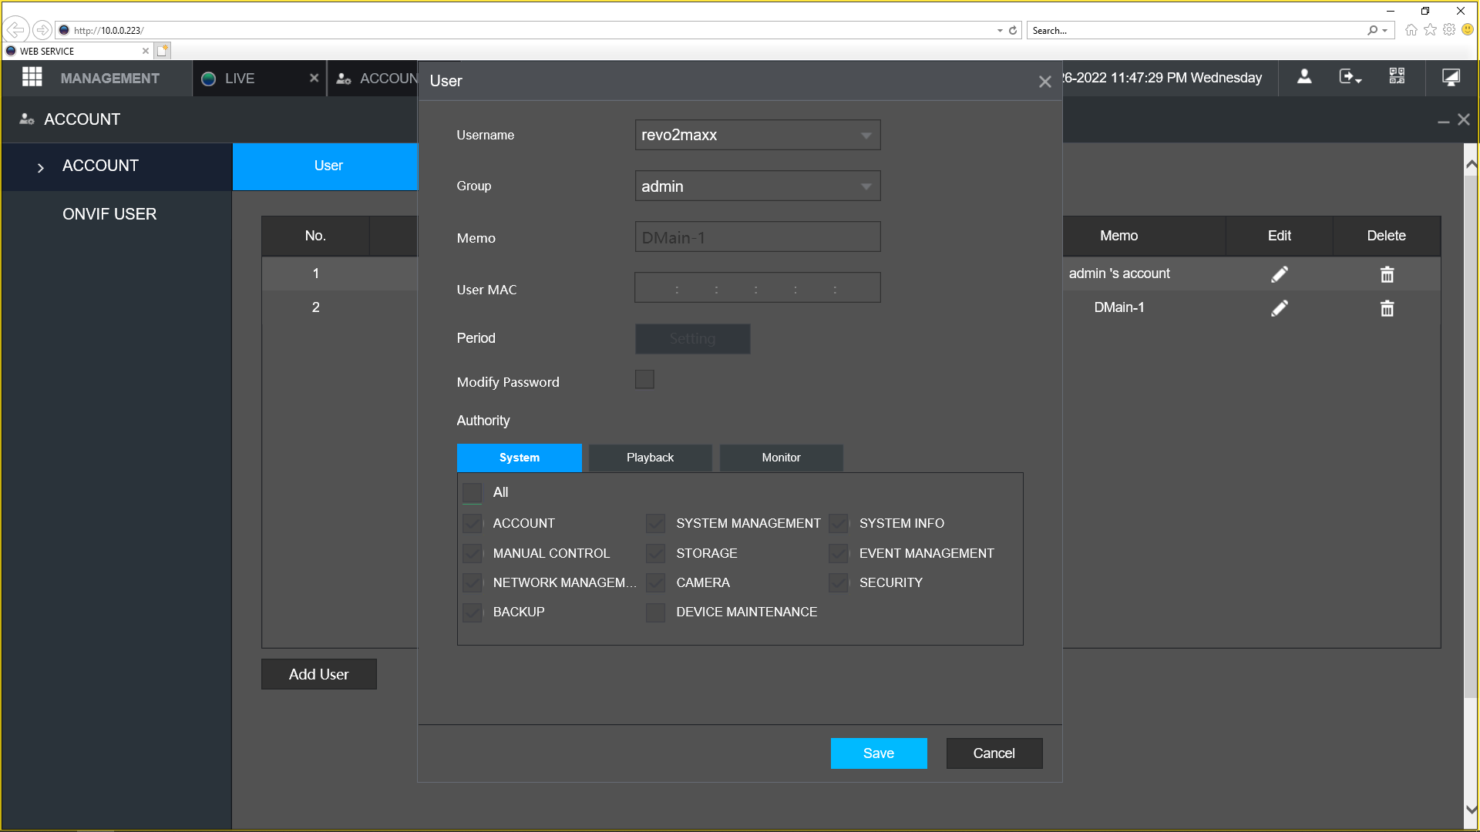This screenshot has height=832, width=1480.
Task: Toggle the NETWORK MANAGEMENT checkbox
Action: coord(472,583)
